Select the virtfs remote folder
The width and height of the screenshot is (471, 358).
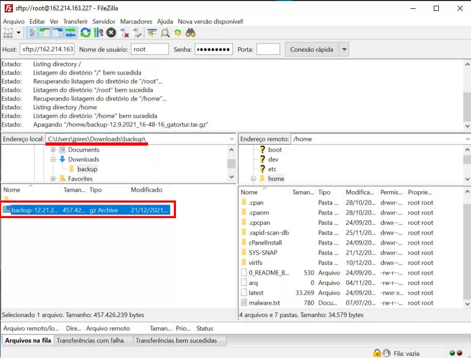click(255, 263)
